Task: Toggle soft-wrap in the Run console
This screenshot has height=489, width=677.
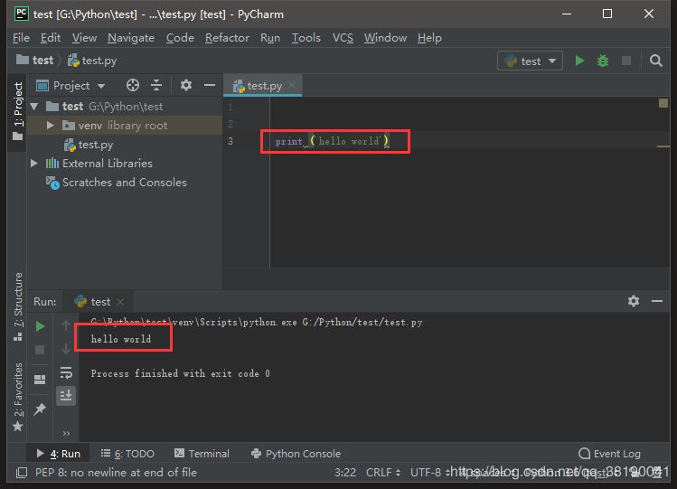Action: 66,372
